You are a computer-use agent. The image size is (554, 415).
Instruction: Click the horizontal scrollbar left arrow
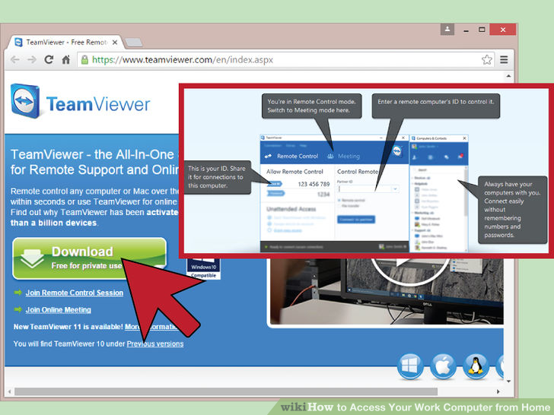pyautogui.click(x=9, y=391)
